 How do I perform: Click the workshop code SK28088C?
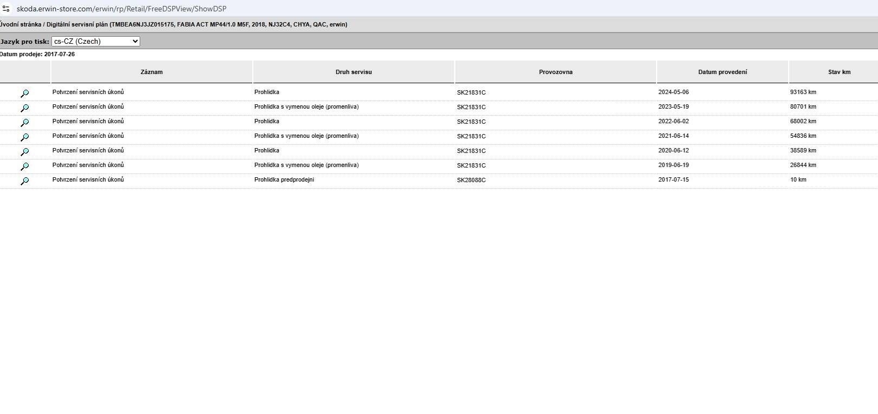pos(471,180)
